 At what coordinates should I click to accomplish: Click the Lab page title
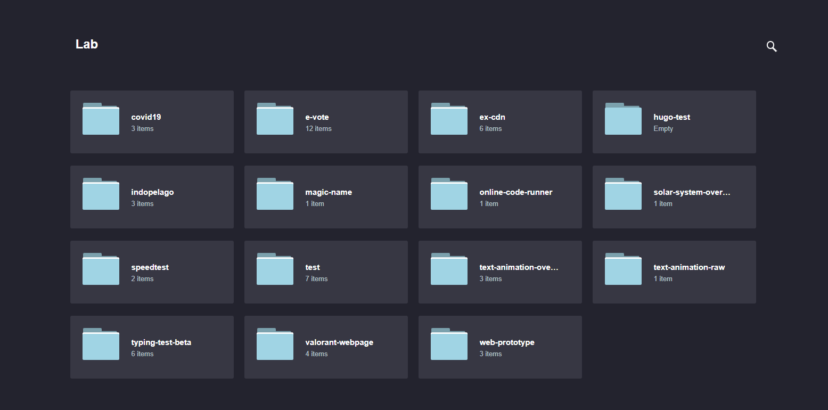click(x=87, y=44)
